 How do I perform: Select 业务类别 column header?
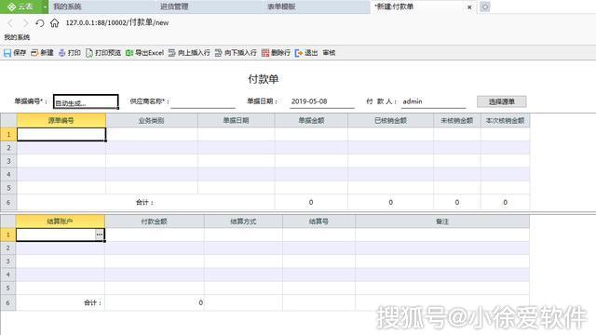tap(152, 120)
